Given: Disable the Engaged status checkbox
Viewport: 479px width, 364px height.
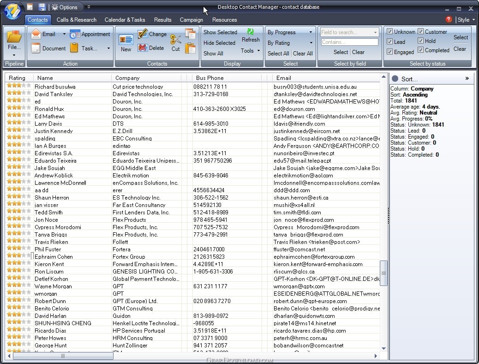Looking at the screenshot, I should (x=390, y=52).
